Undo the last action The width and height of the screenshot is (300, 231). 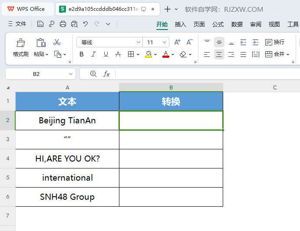click(86, 24)
